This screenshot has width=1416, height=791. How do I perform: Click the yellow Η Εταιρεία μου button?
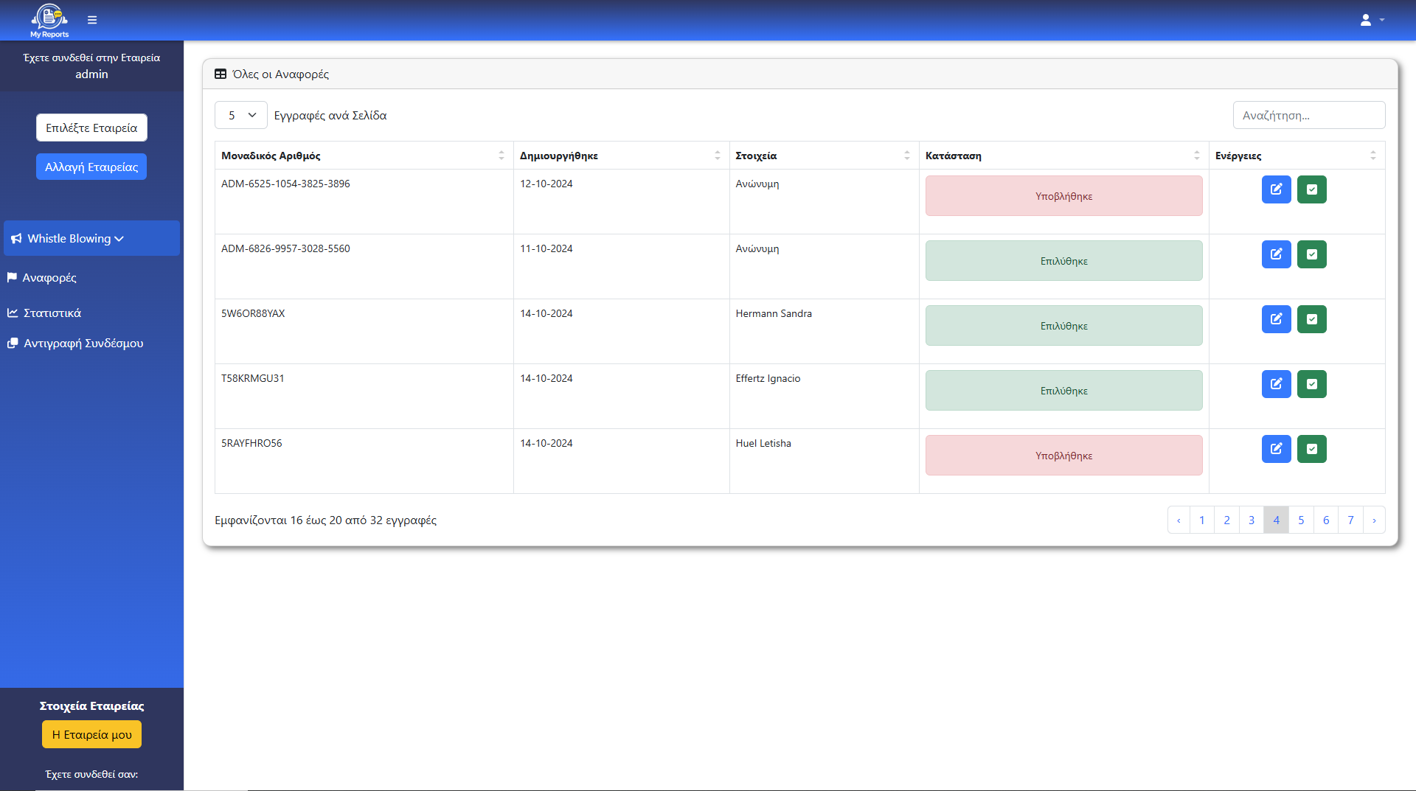pos(91,734)
